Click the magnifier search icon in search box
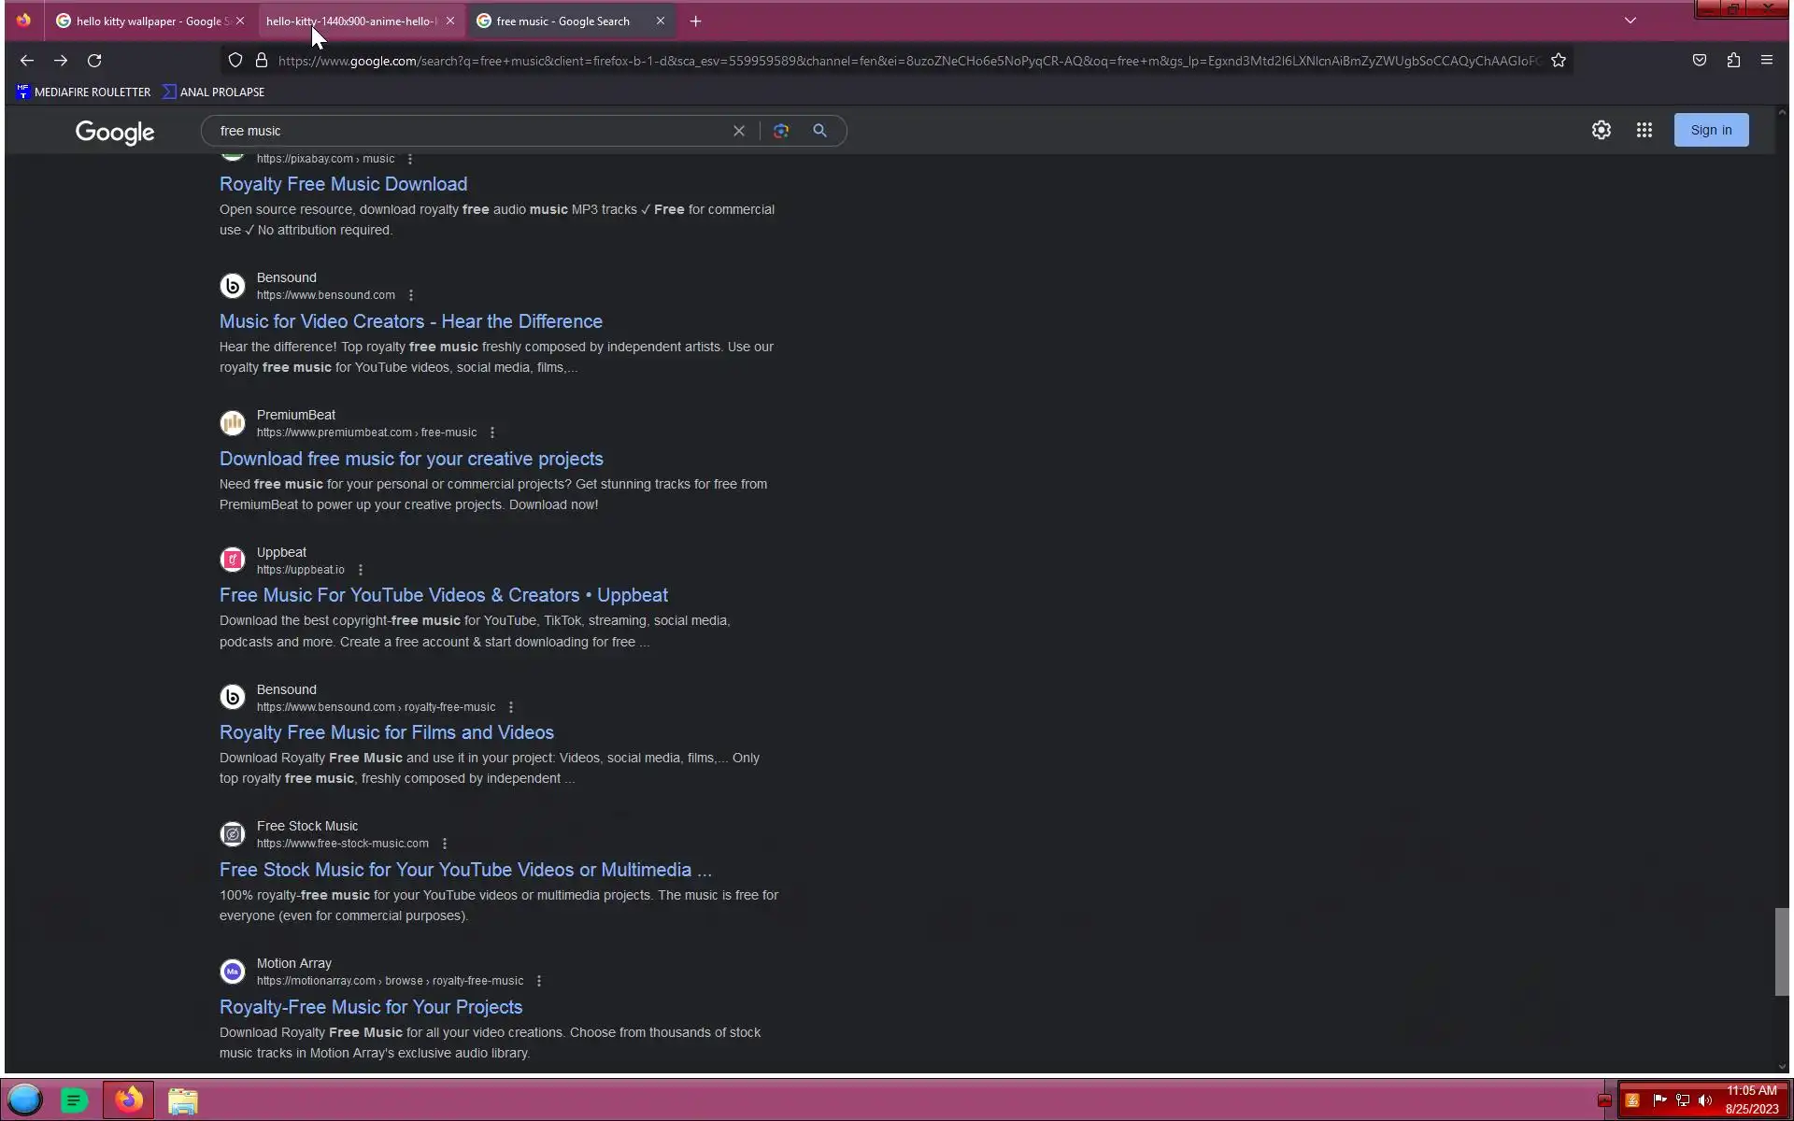Screen dimensions: 1794x1121 coord(819,131)
